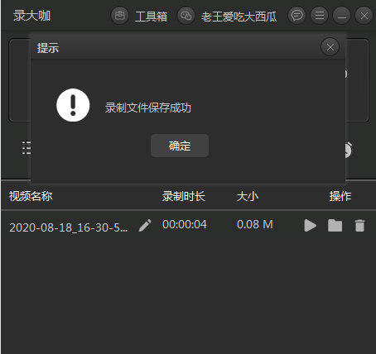Close the 提示 dialog with X

[330, 47]
